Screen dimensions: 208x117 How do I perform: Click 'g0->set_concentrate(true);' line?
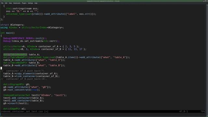21,90
